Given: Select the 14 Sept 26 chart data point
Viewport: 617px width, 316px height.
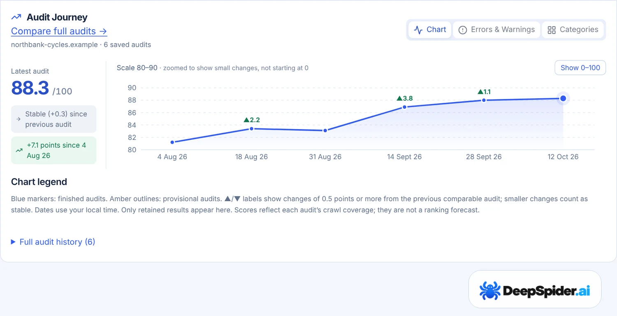Looking at the screenshot, I should (404, 107).
